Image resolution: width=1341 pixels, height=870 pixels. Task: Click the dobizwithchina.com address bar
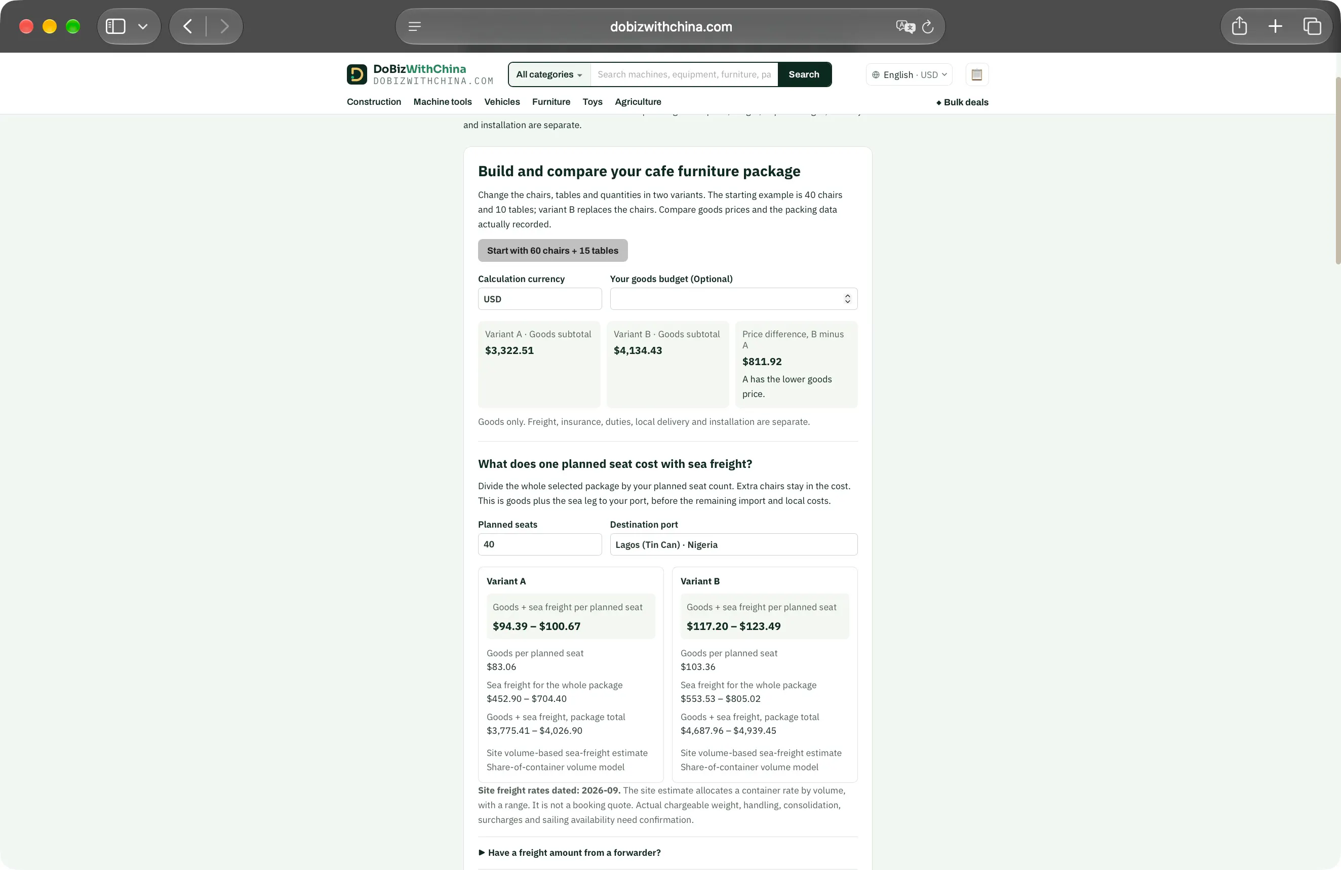[670, 26]
